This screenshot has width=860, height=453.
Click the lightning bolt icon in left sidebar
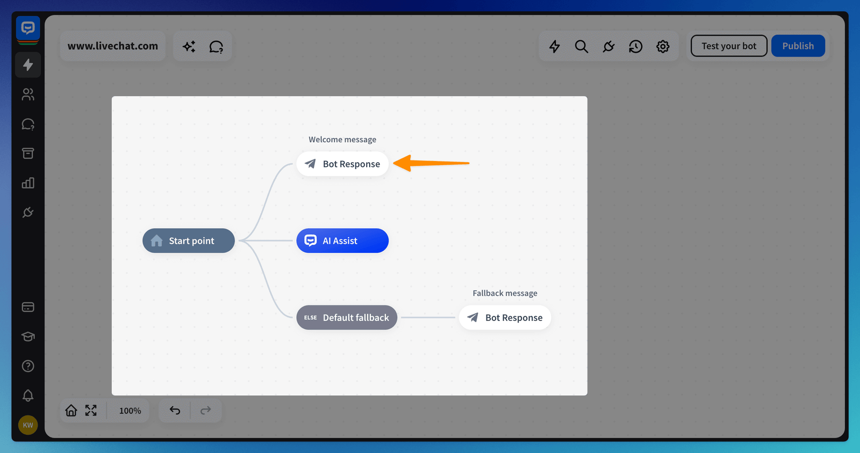28,65
